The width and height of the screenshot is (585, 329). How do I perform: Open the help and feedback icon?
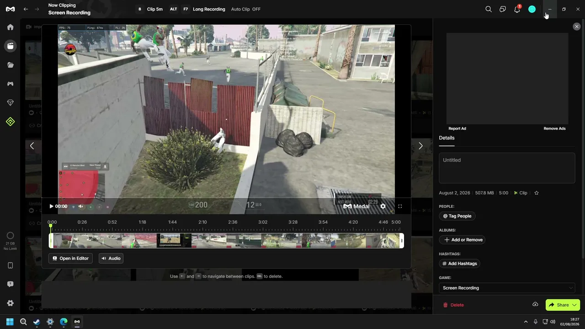[10, 284]
